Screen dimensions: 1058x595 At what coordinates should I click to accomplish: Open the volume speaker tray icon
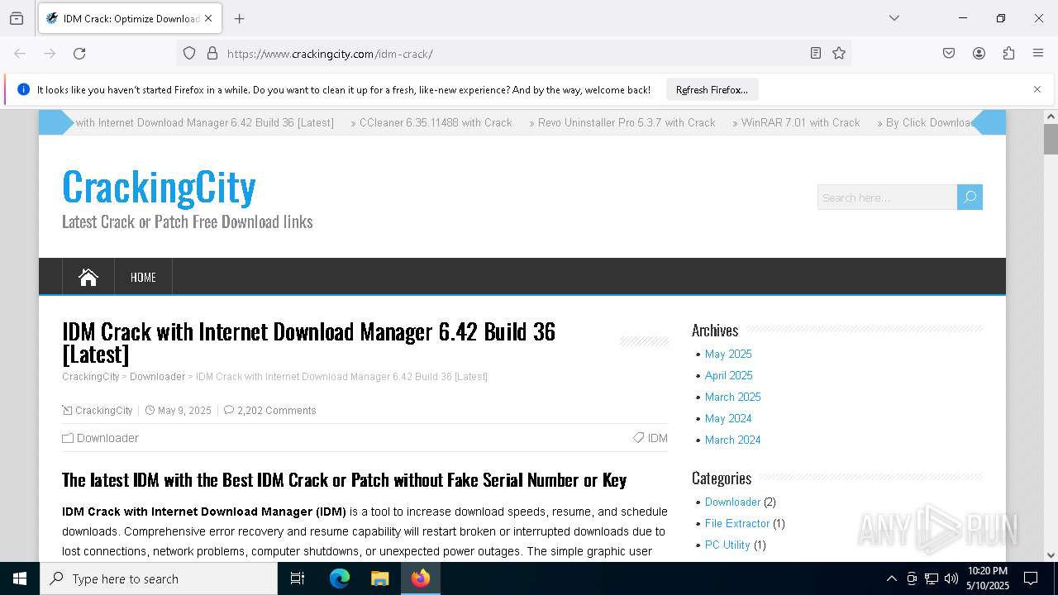[951, 578]
